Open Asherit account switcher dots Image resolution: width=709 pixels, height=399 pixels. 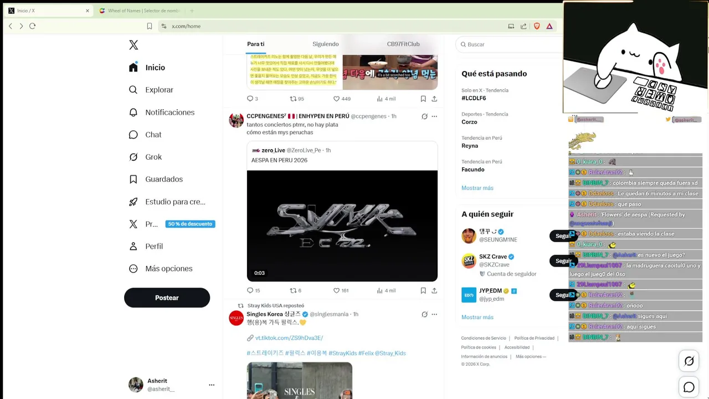coord(212,385)
